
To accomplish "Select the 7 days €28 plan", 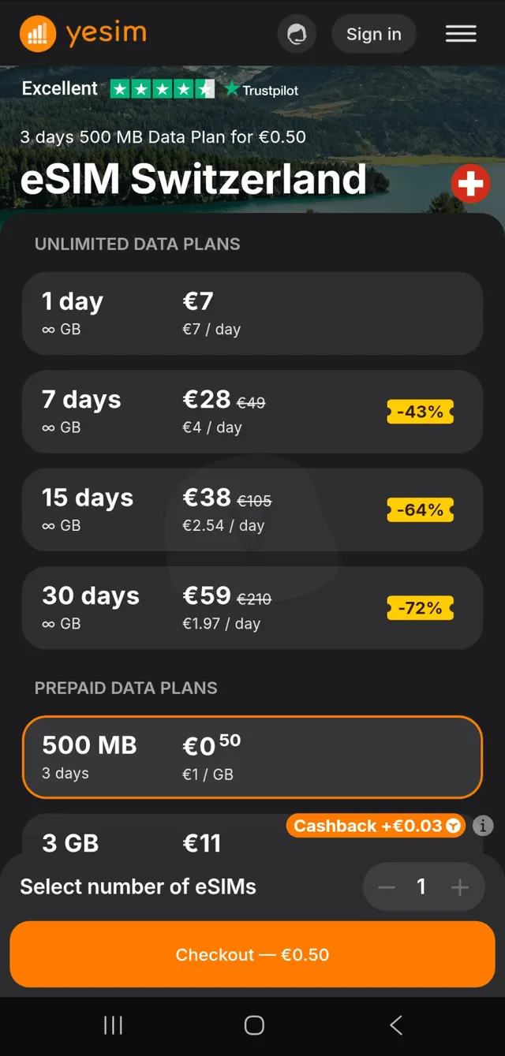I will point(252,412).
